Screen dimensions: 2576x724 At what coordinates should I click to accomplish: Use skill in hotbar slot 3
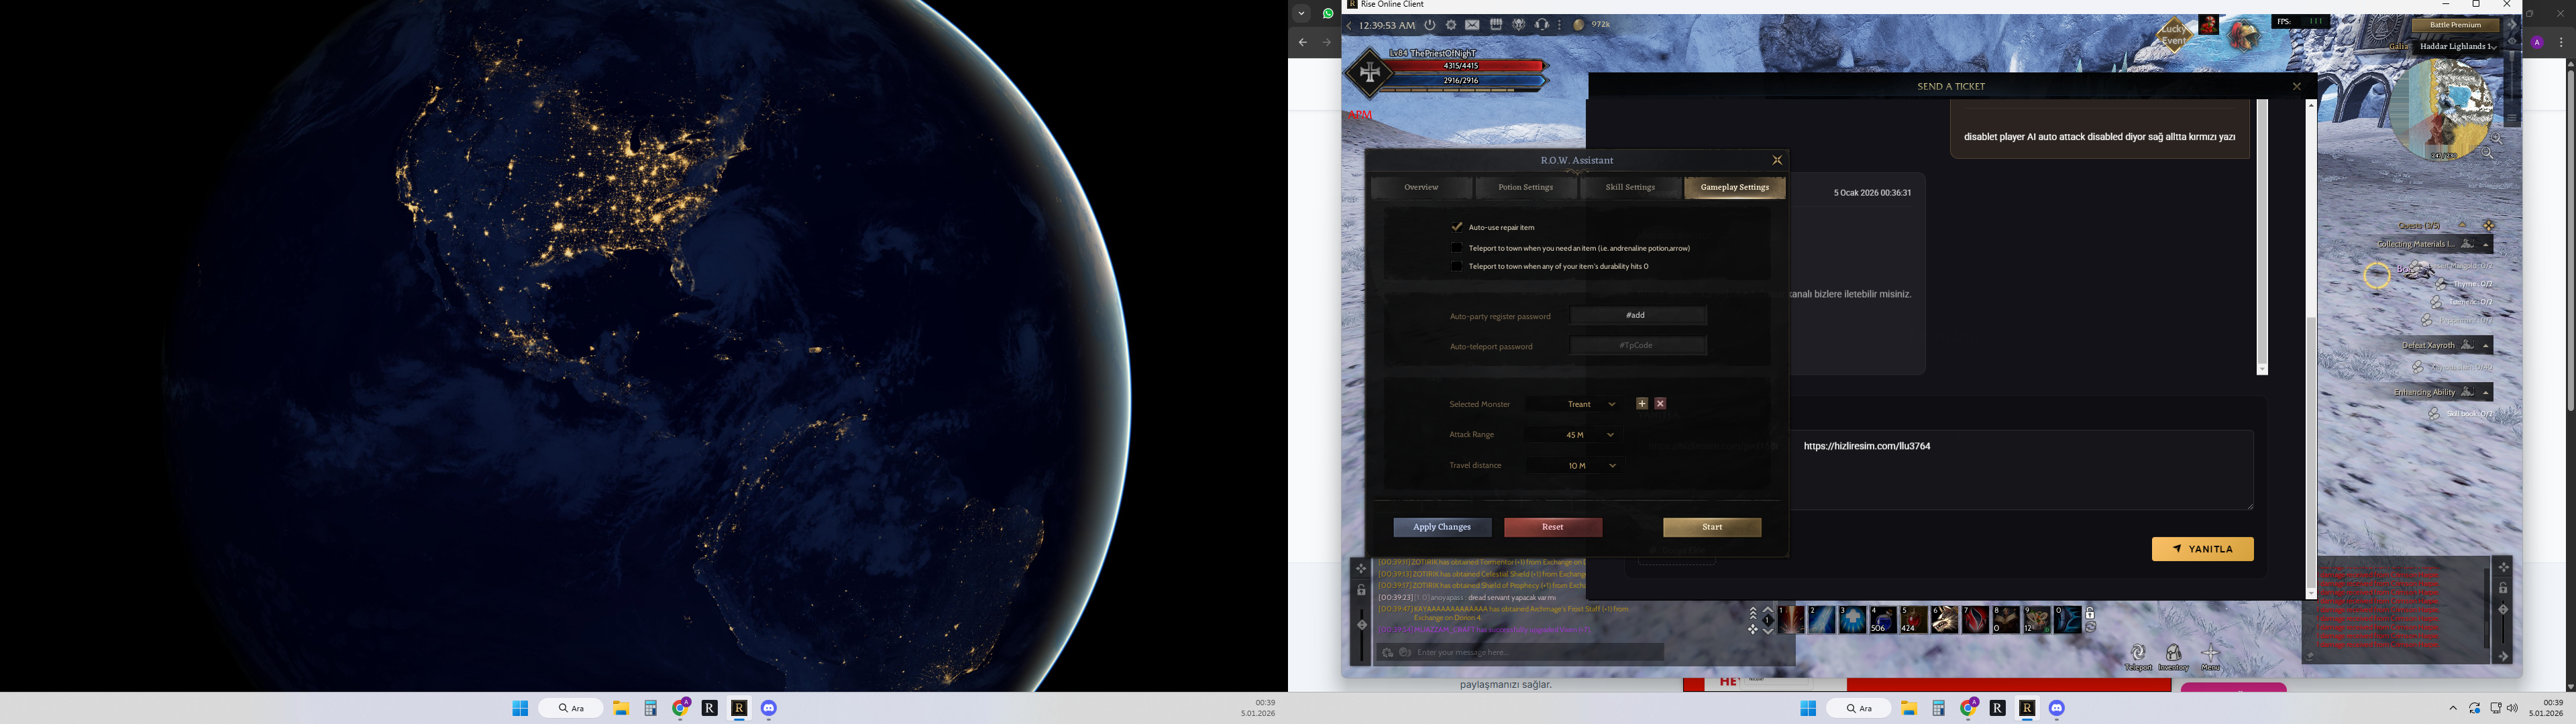click(x=1852, y=620)
